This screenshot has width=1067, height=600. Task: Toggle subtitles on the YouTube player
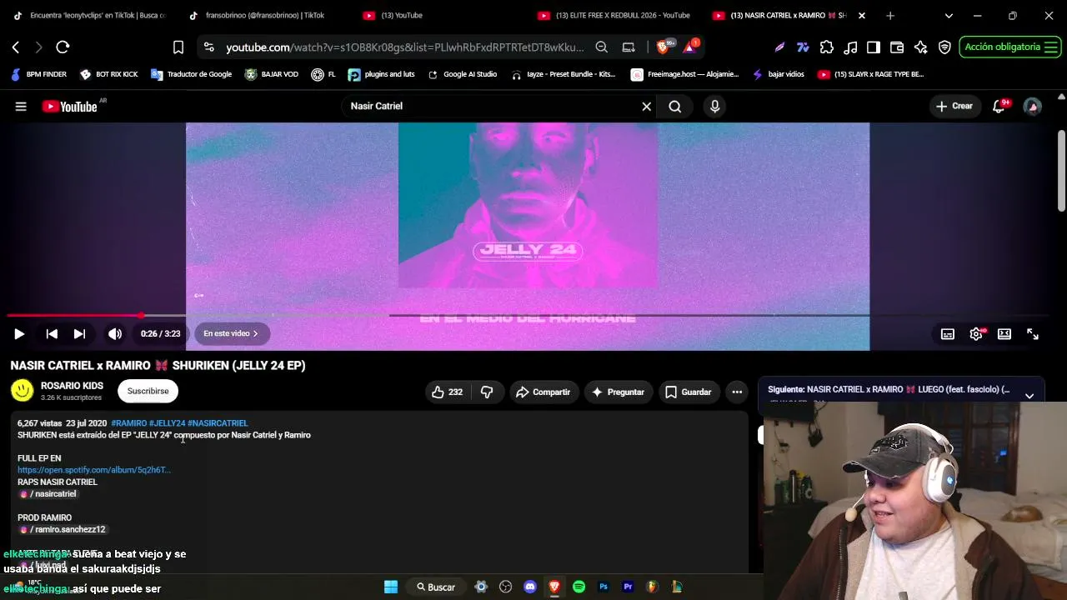point(948,334)
